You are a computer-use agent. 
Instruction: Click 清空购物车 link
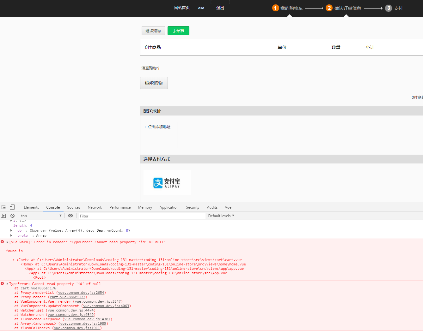tap(151, 68)
